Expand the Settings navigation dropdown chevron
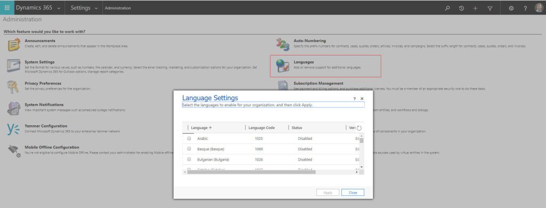Screen dimensions: 546x208 96,9
